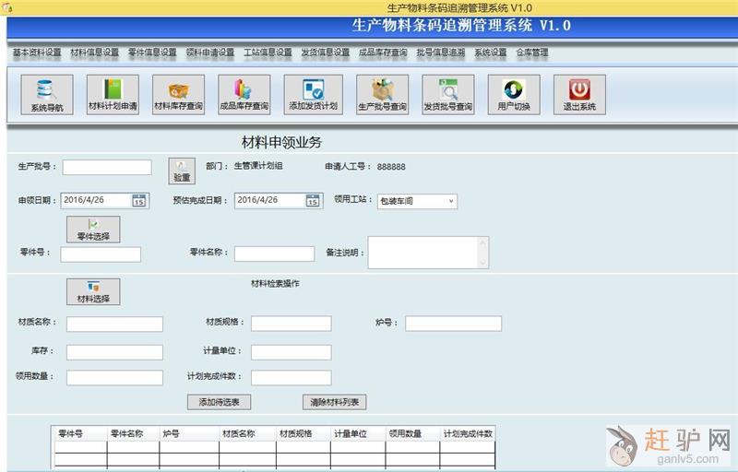Exit via the 退出系统 icon

[x=579, y=95]
